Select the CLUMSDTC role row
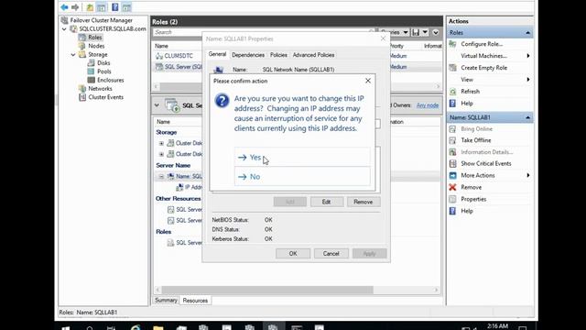Viewport: 586px width, 330px height. click(x=179, y=56)
